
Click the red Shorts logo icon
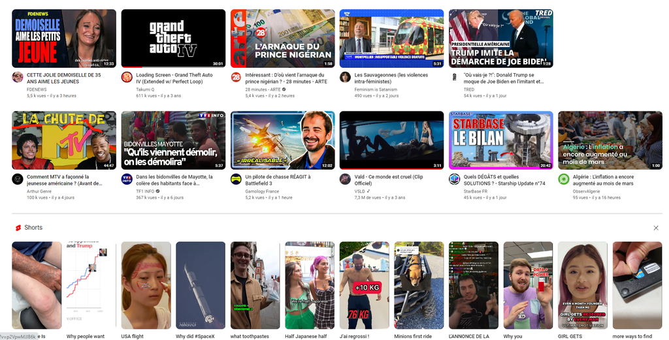(18, 228)
